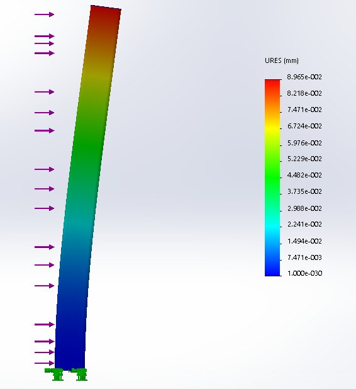Select the 5.229e-002 legend value
The height and width of the screenshot is (389, 356).
tap(304, 159)
